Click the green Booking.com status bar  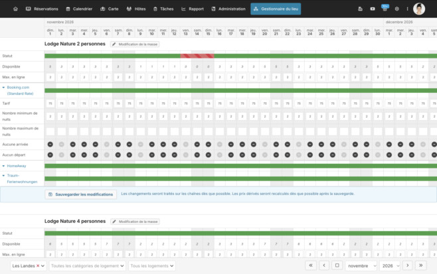[x=241, y=90]
